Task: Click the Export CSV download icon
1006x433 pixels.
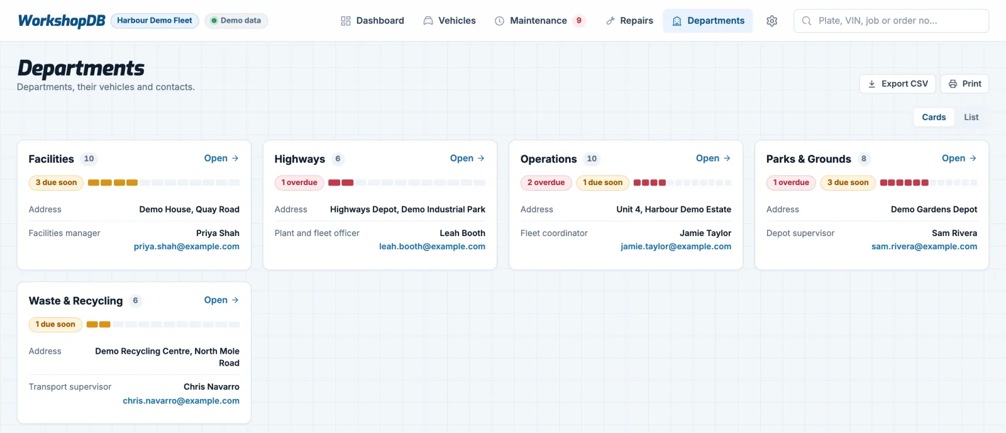Action: tap(872, 84)
